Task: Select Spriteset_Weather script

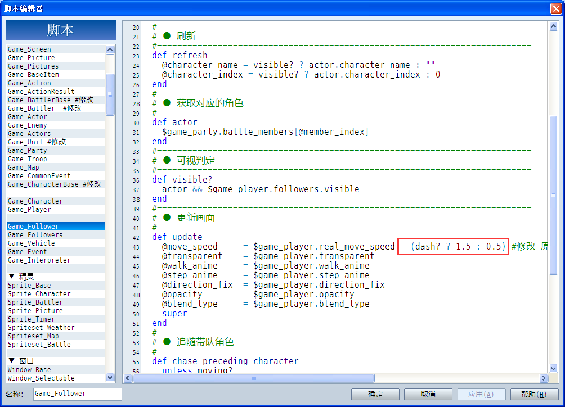Action: tap(56, 328)
